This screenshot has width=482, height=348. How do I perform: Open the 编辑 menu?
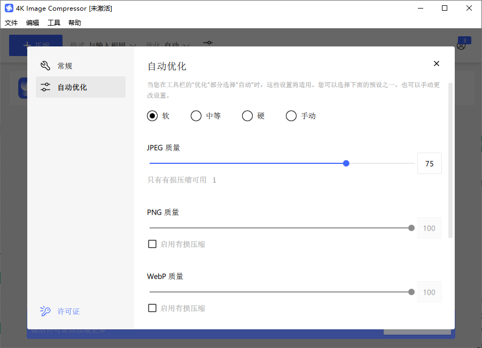[32, 23]
